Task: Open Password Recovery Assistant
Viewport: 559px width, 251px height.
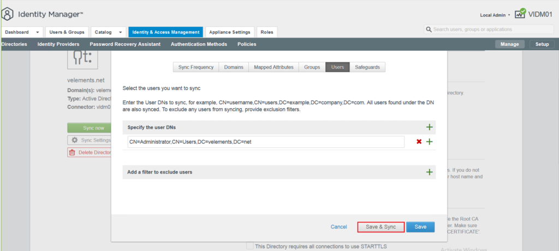Action: [125, 44]
